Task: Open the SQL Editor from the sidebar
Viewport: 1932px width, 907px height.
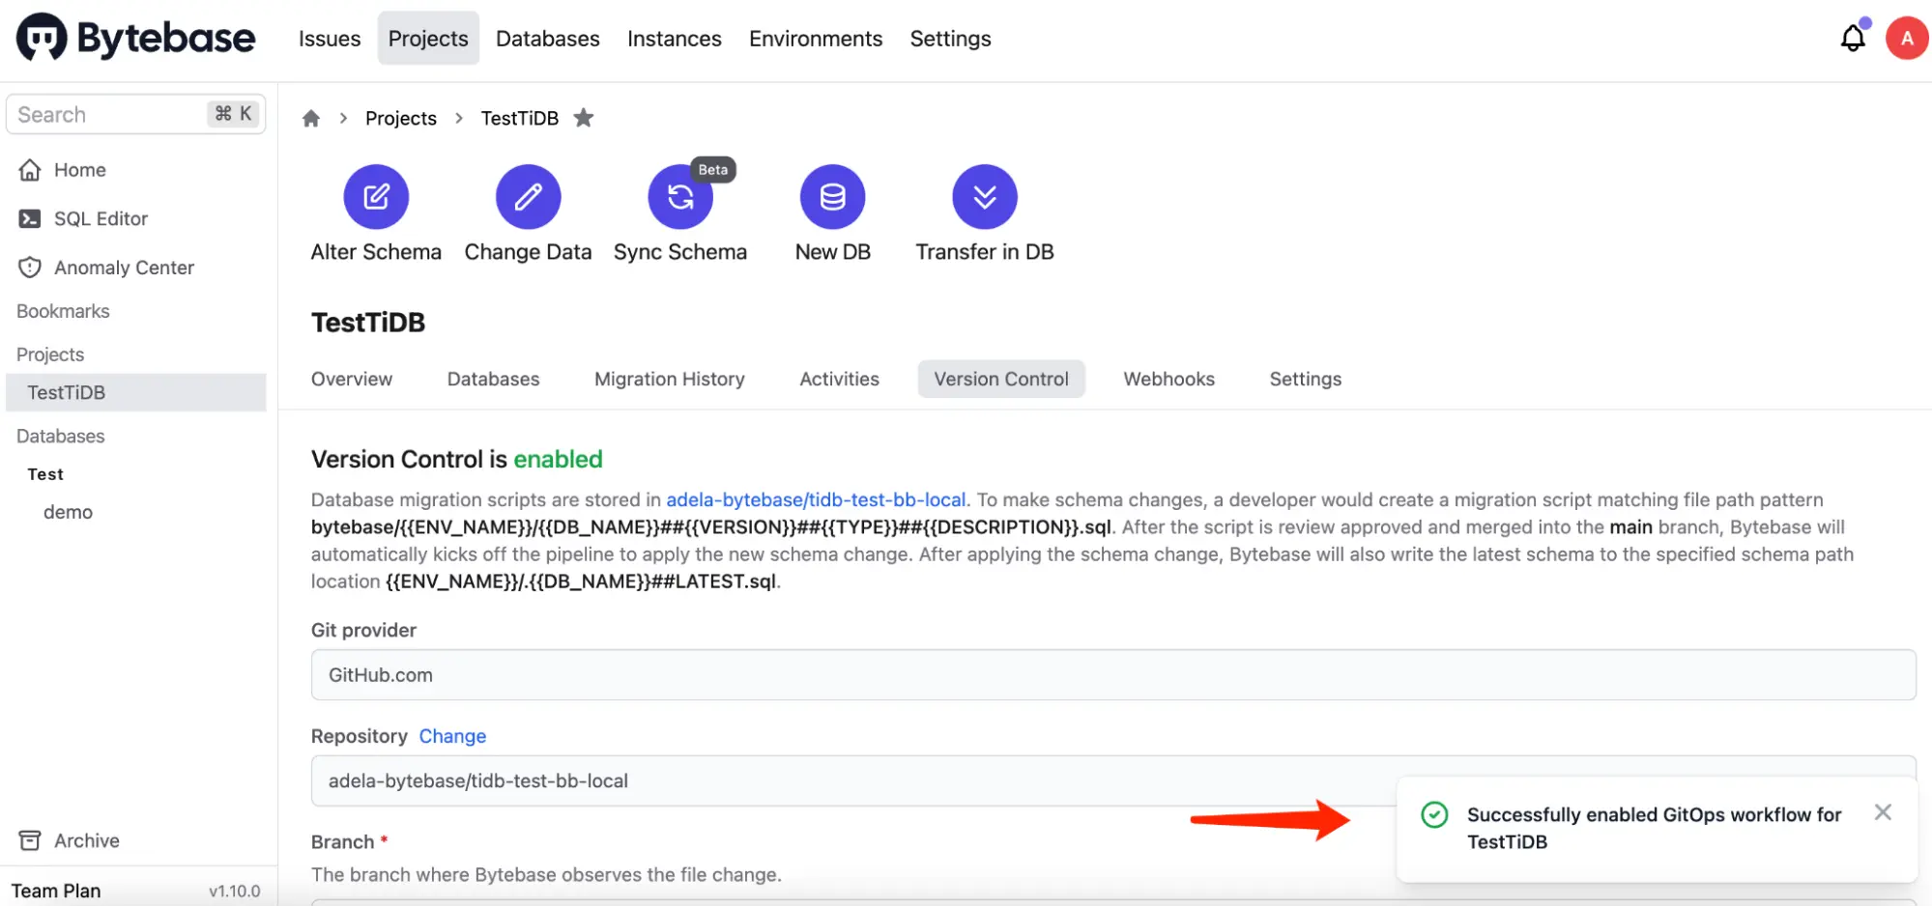Action: (101, 218)
